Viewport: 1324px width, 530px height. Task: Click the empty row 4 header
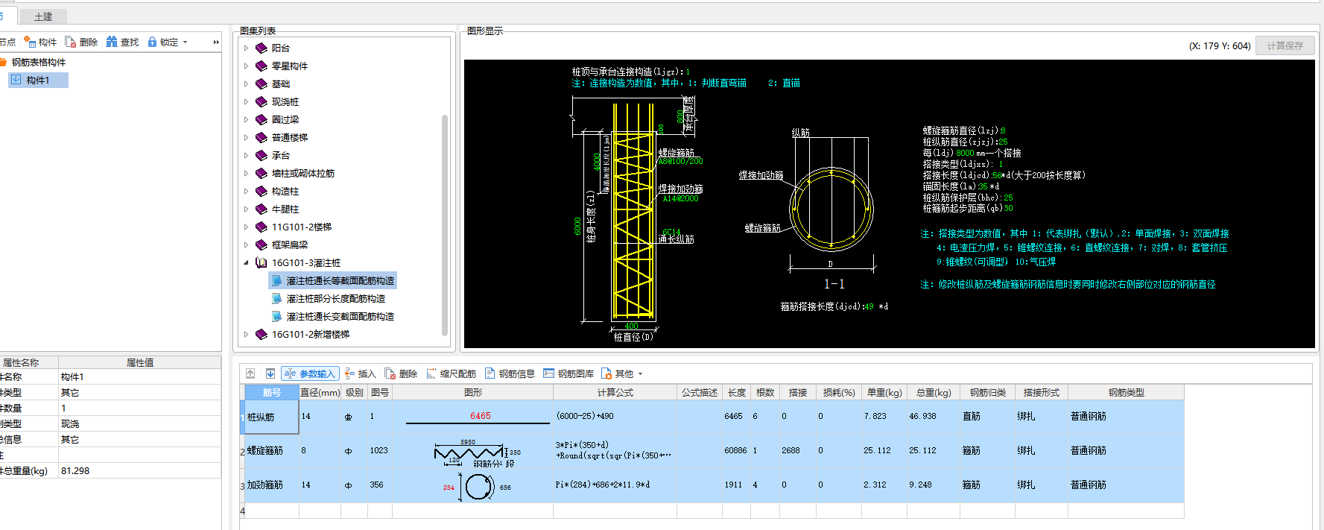tap(242, 511)
